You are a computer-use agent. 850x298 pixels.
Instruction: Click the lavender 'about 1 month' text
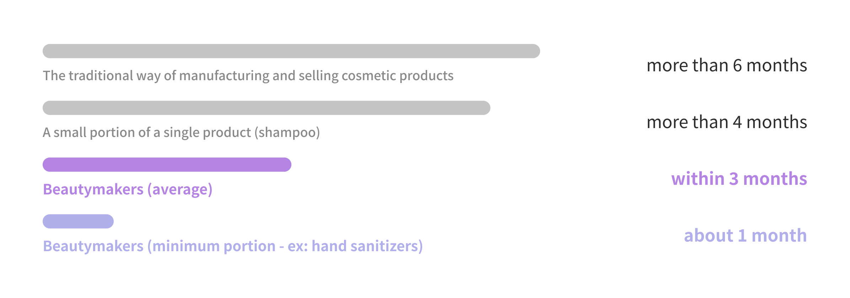(x=746, y=236)
